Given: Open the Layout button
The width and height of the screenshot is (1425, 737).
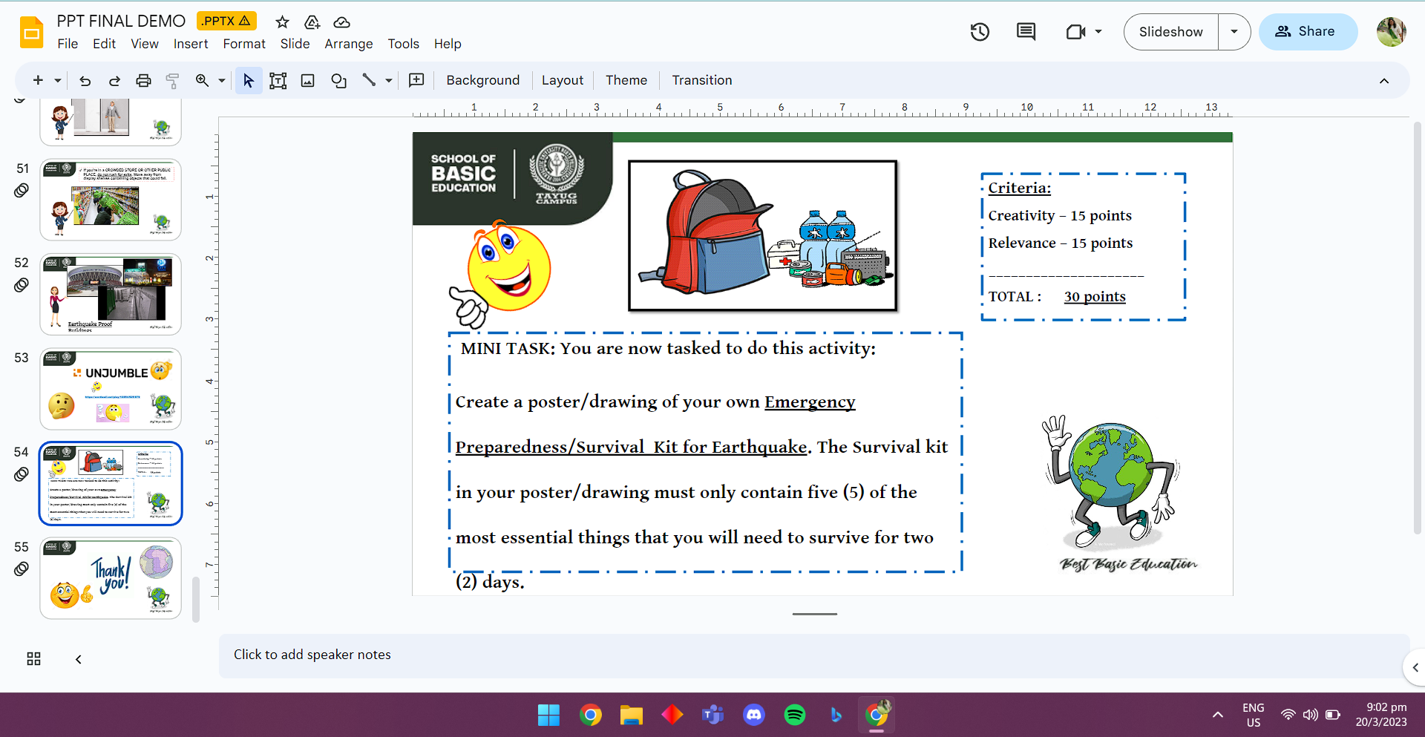Looking at the screenshot, I should 563,80.
